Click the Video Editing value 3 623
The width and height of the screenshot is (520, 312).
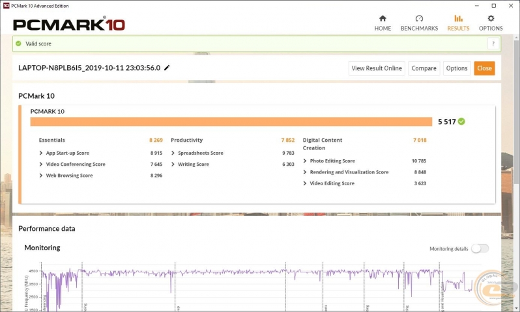[420, 183]
